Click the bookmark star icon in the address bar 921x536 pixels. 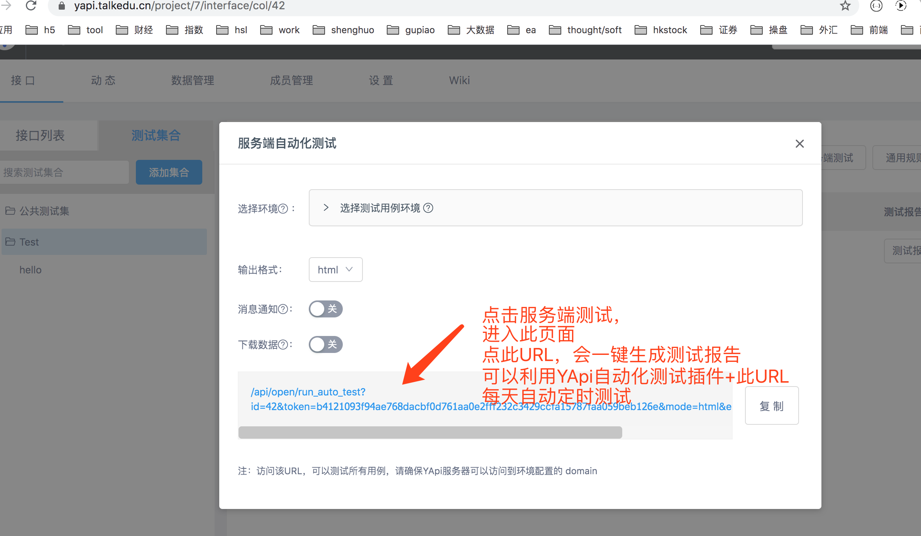(845, 6)
